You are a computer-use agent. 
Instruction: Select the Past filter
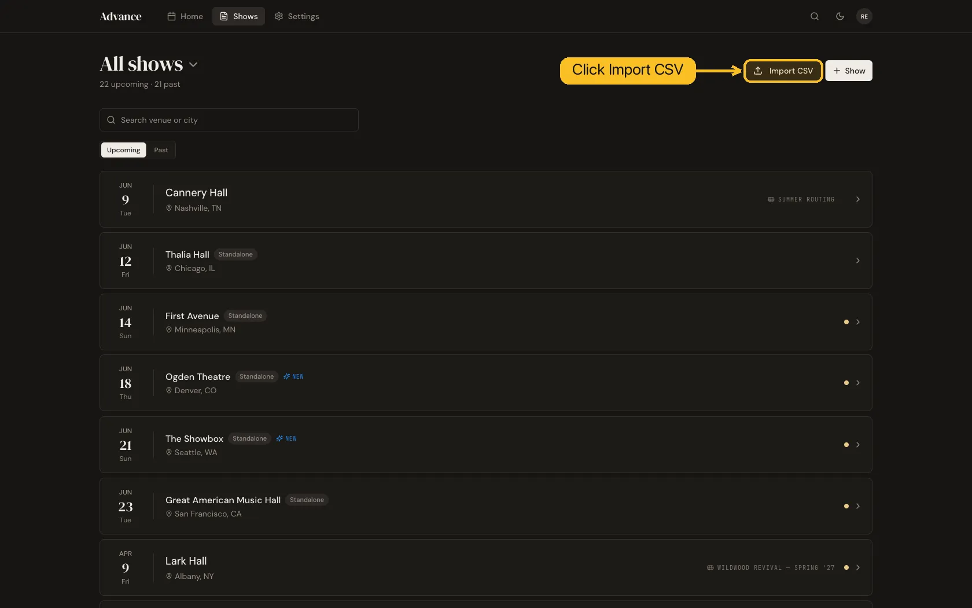pyautogui.click(x=161, y=150)
